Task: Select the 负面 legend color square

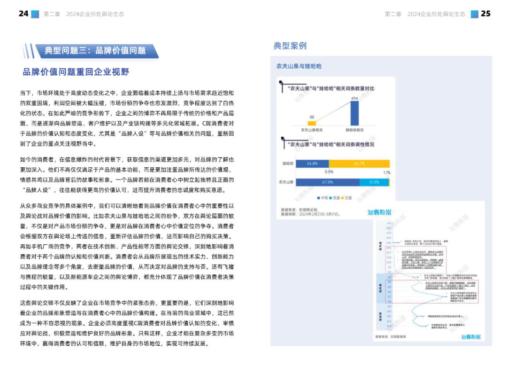Action: click(330, 198)
